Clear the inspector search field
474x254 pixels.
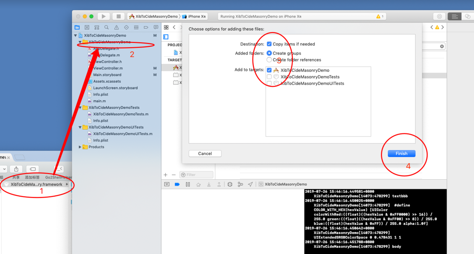pos(442,46)
